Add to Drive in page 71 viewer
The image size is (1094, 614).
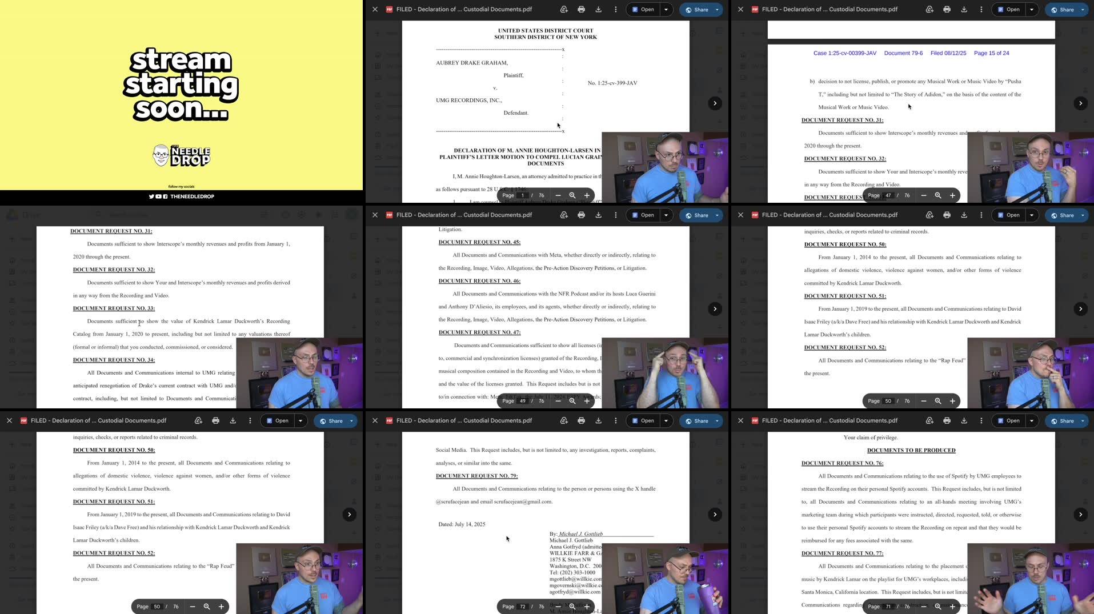pyautogui.click(x=929, y=421)
